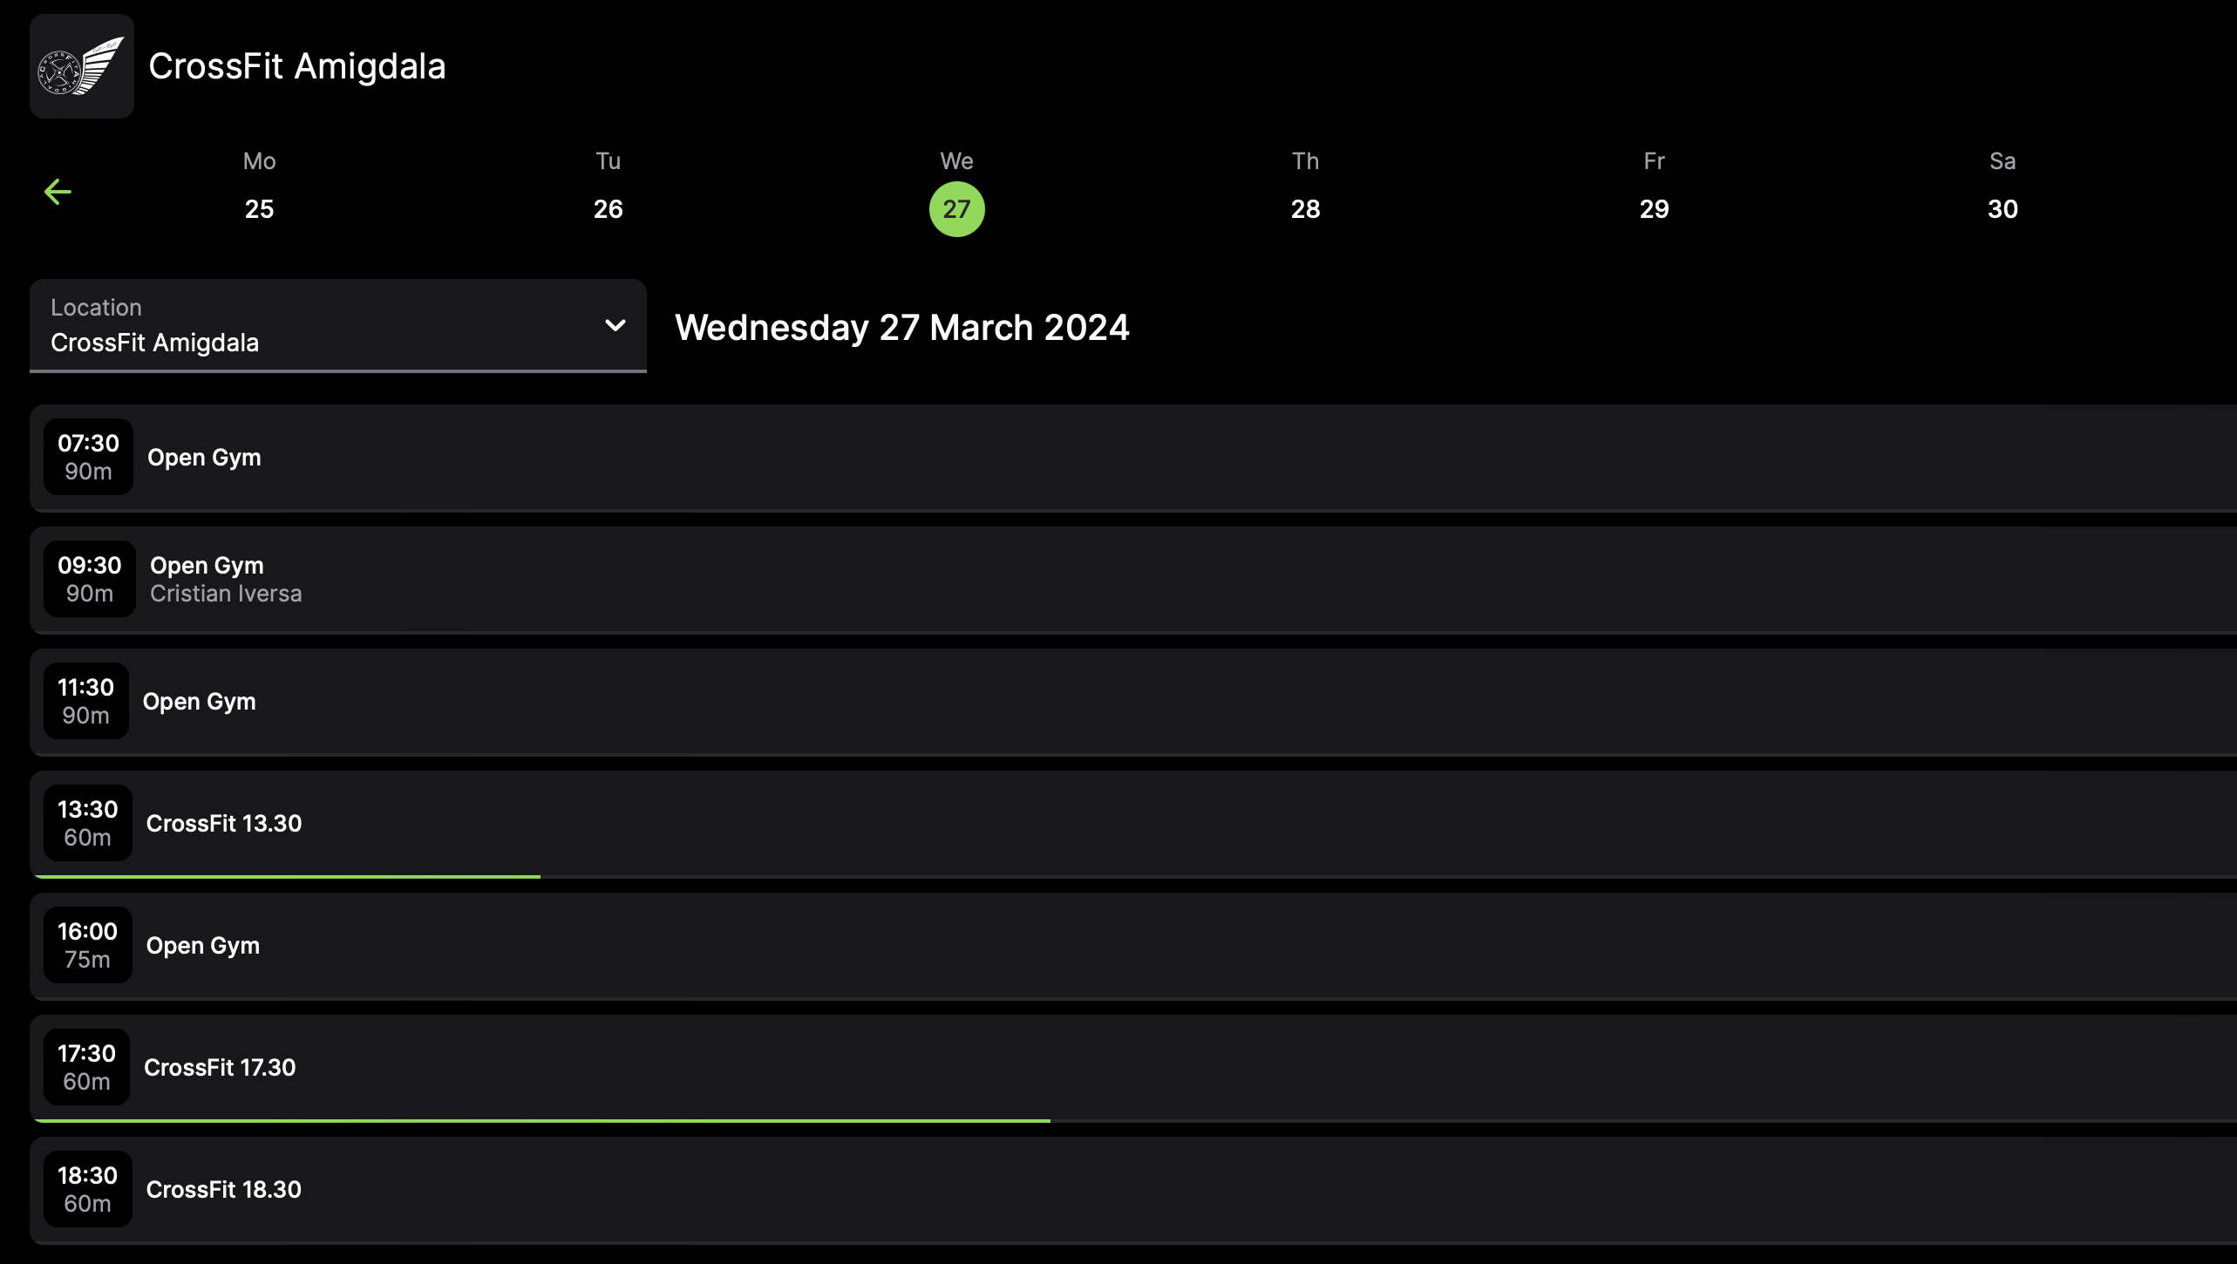Click the 17:30 class capacity progress bar
This screenshot has height=1264, width=2237.
click(541, 1120)
